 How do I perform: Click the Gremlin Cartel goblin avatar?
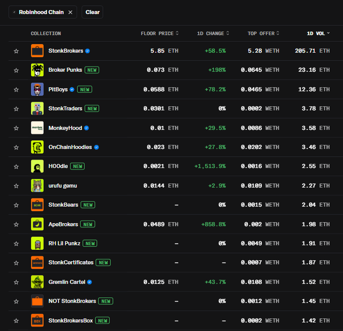point(37,281)
